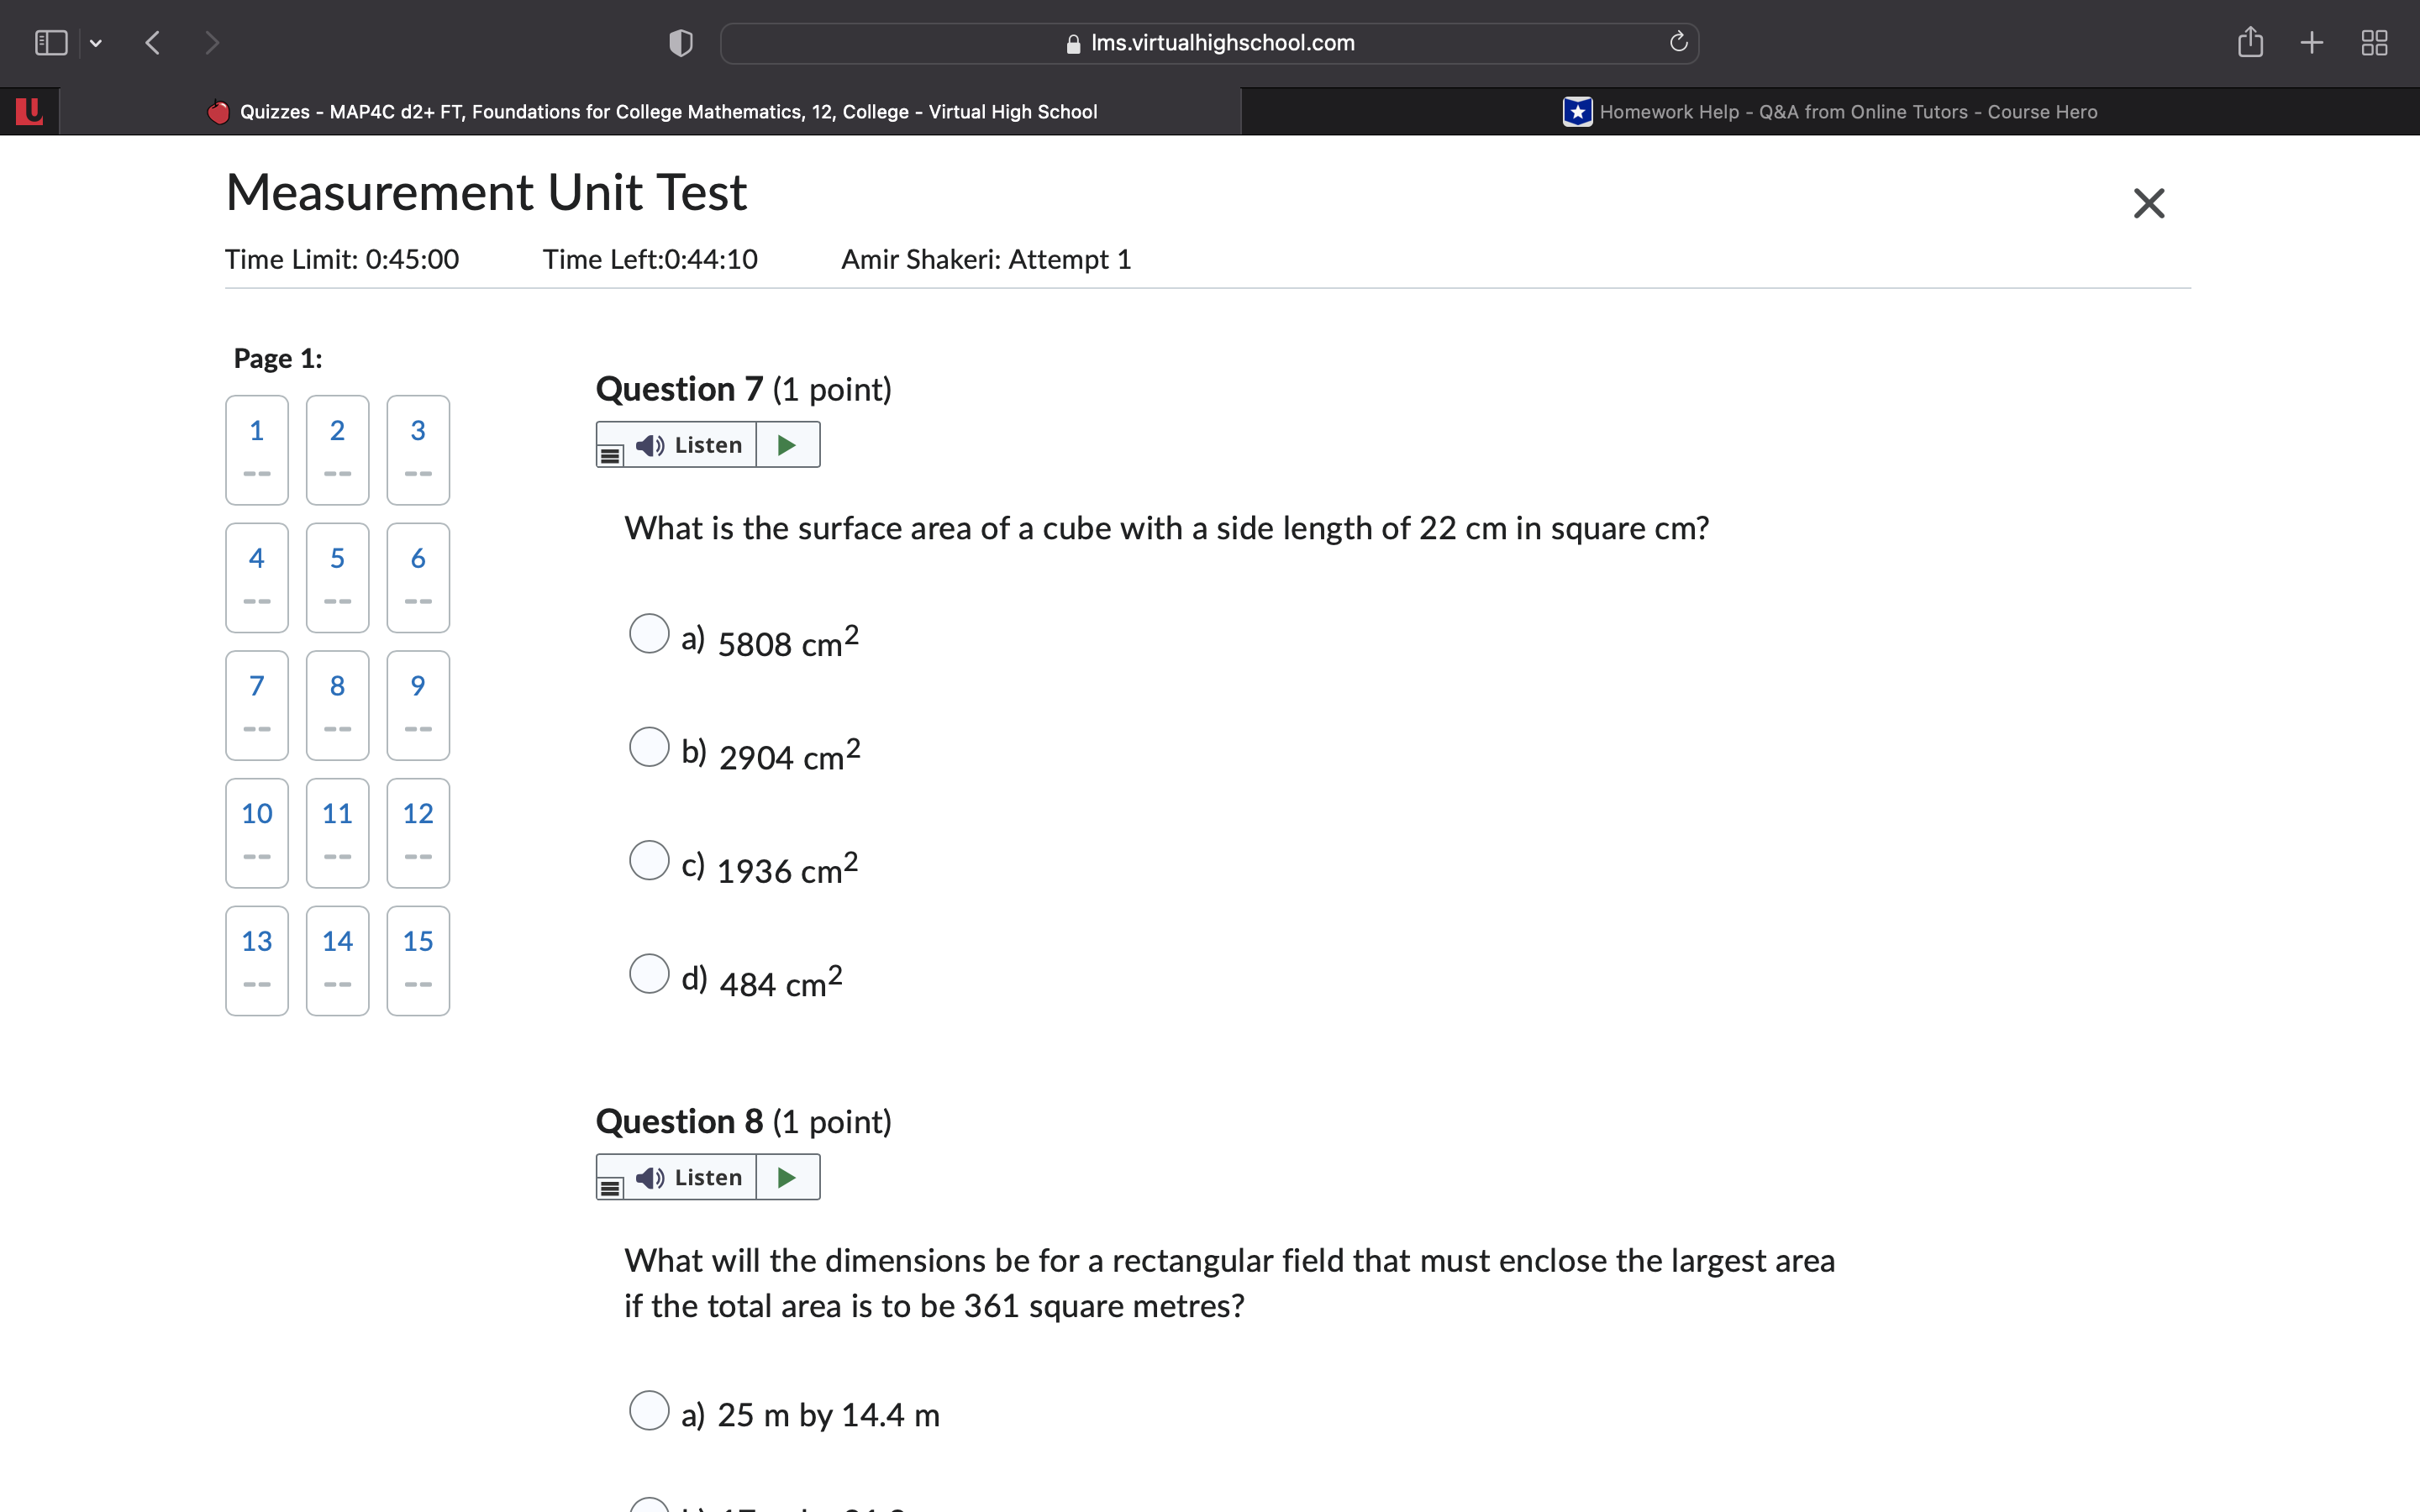
Task: Select answer a) 5808 cm² for Question 7
Action: click(650, 633)
